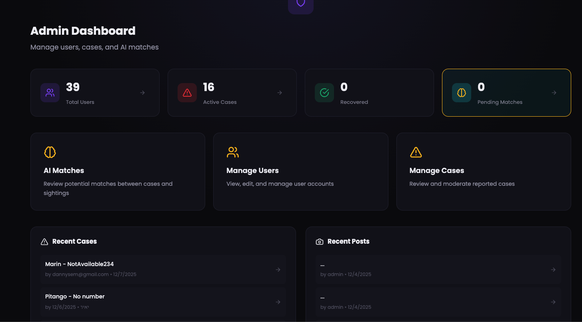
Task: Click the purple Total Users icon
Action: point(50,92)
